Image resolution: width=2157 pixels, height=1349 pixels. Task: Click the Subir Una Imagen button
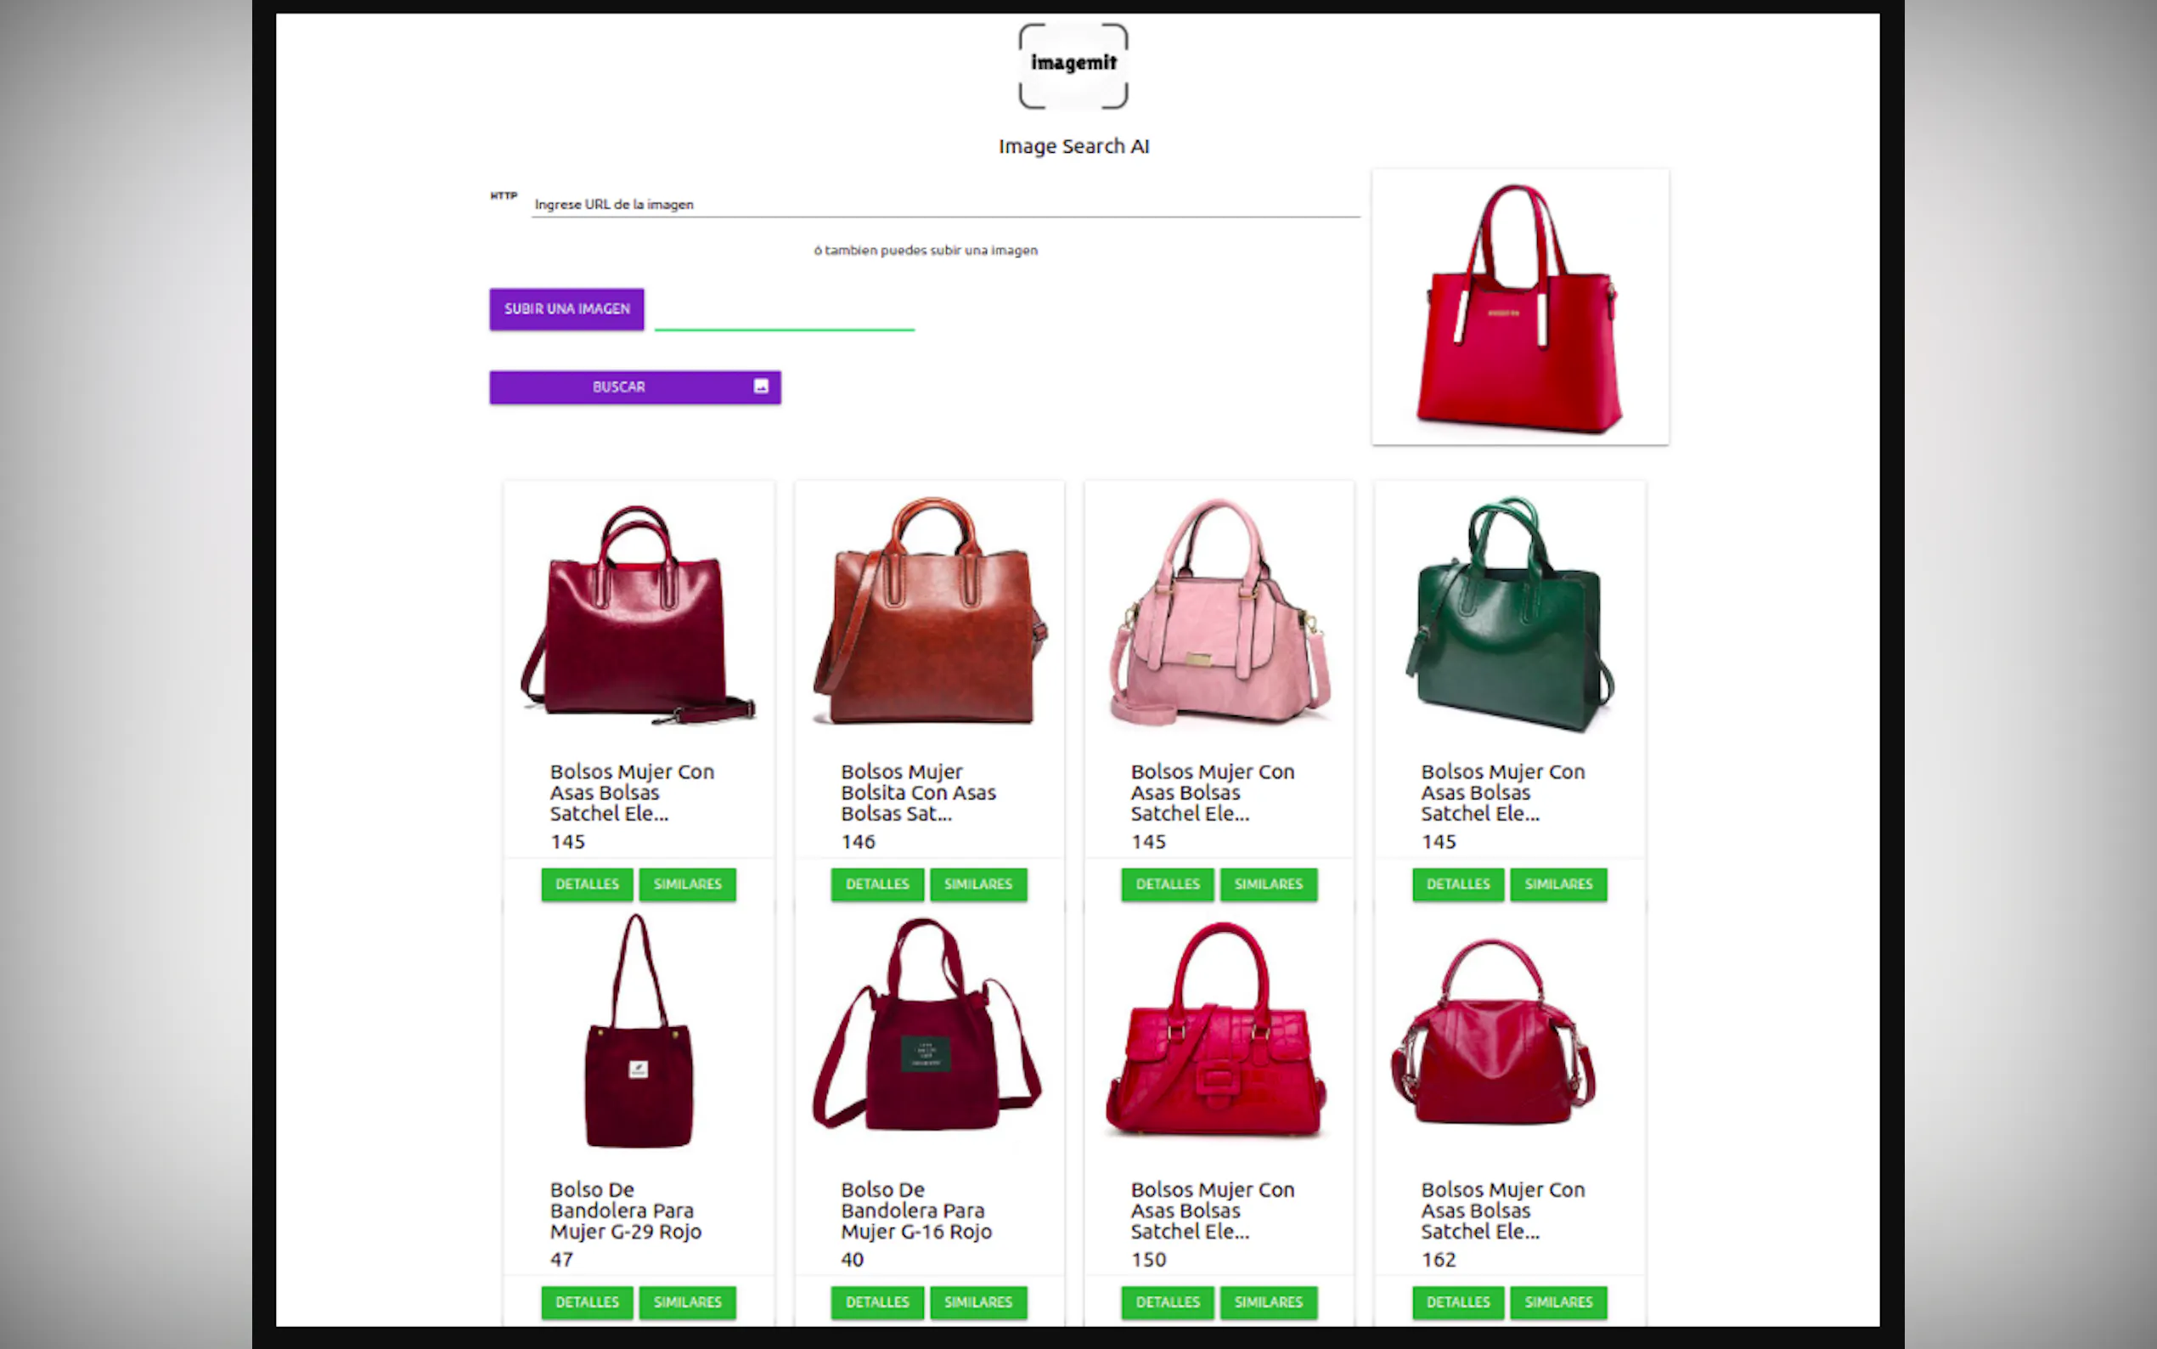[x=566, y=308]
